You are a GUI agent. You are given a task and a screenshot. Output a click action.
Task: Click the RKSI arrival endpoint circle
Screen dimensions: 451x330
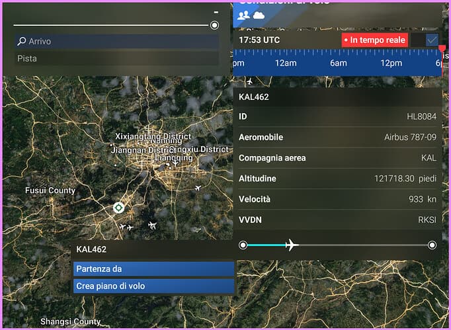click(432, 245)
